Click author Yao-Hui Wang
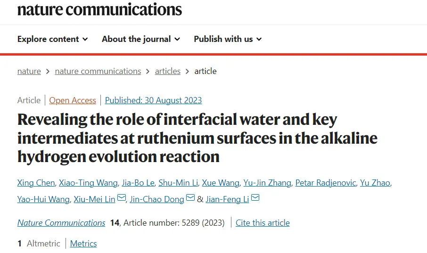The image size is (427, 253). pyautogui.click(x=43, y=199)
